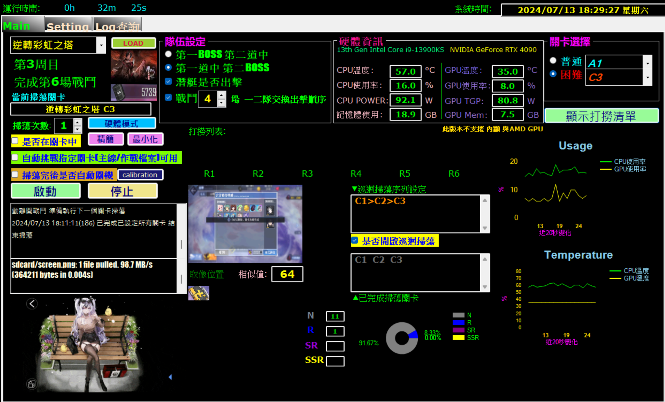Select 第一道中 第二BOSS team option

[168, 67]
